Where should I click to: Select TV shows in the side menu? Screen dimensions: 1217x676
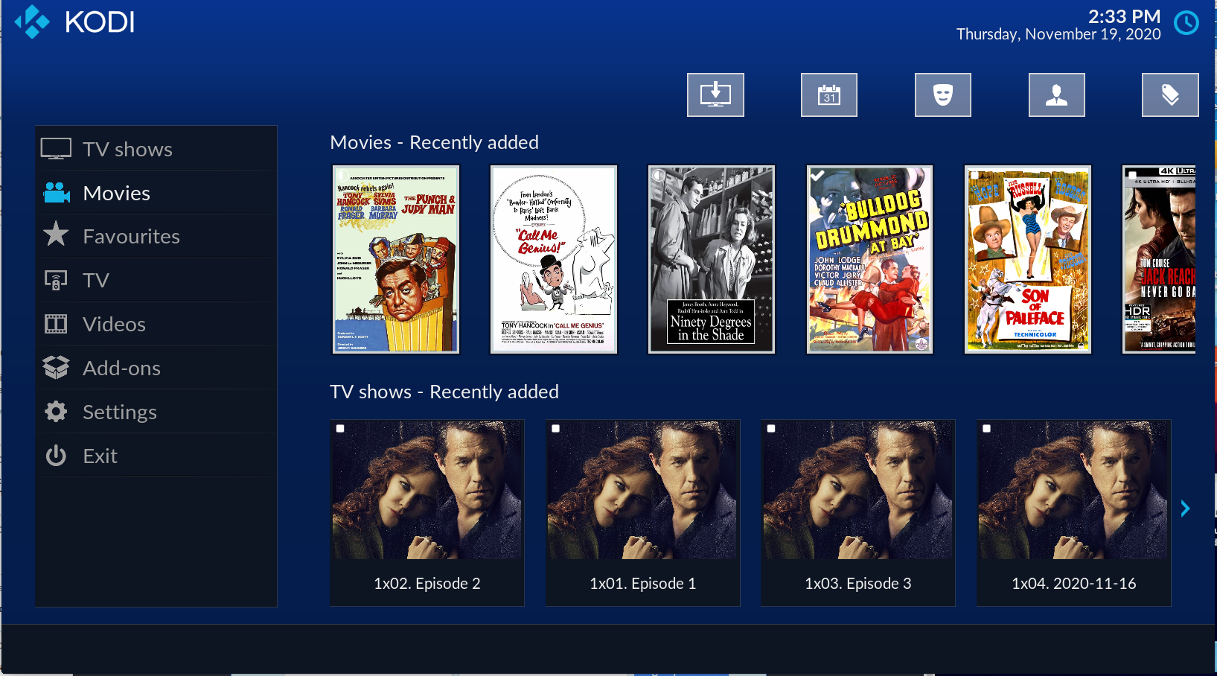(x=156, y=149)
